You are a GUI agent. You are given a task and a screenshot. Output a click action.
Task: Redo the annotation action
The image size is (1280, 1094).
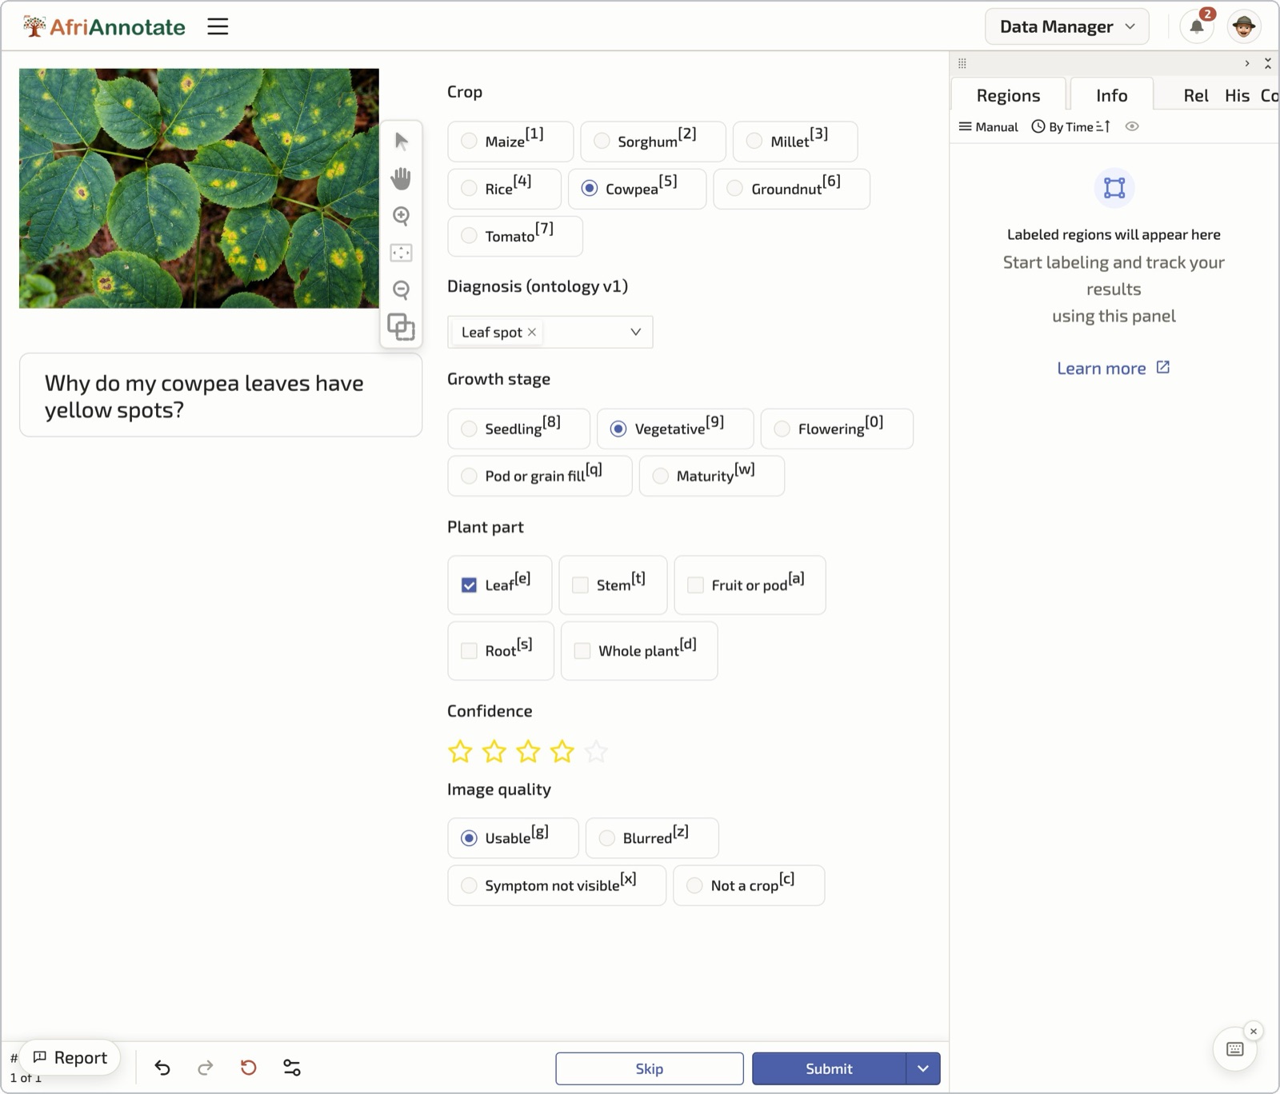[x=206, y=1068]
